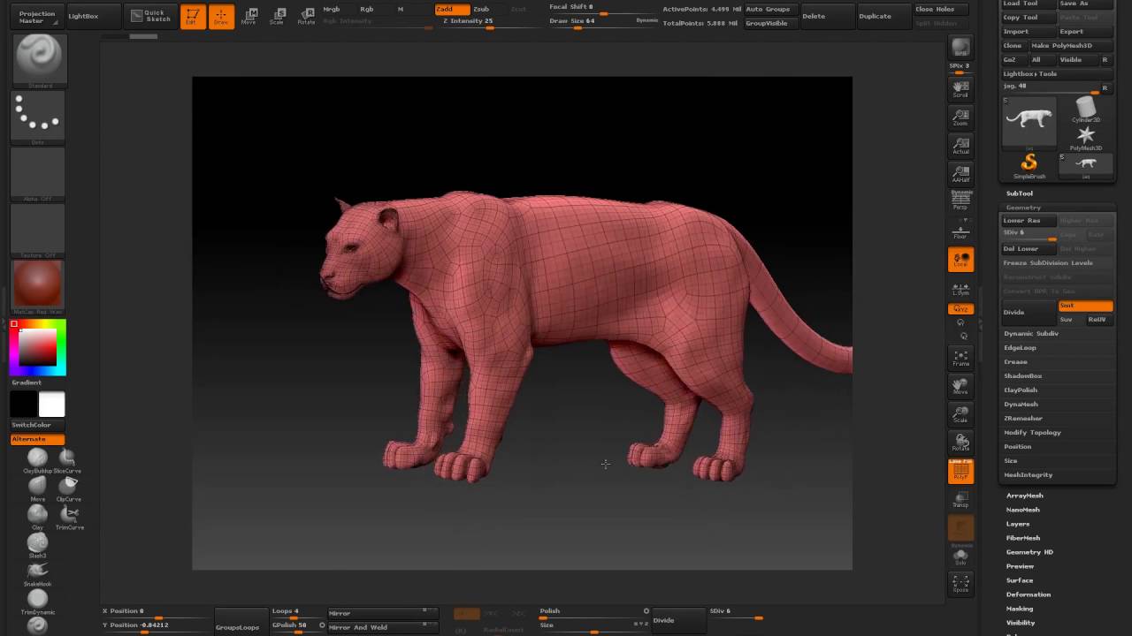Expand the EdgeLoop subsection

tap(1020, 347)
